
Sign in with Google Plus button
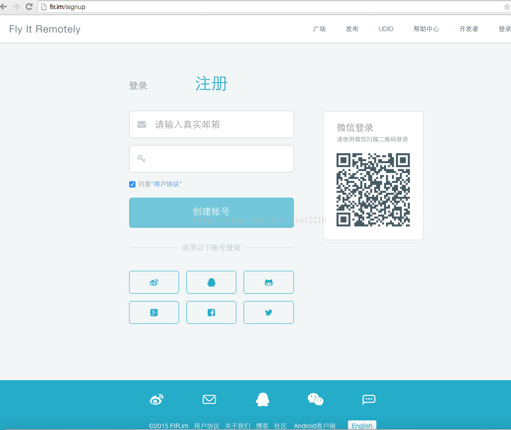154,312
